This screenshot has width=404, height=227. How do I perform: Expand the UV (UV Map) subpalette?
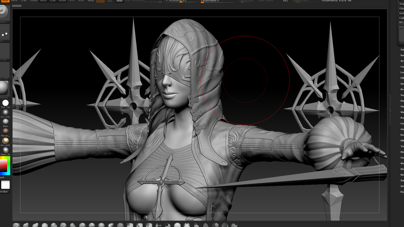pyautogui.click(x=402, y=141)
